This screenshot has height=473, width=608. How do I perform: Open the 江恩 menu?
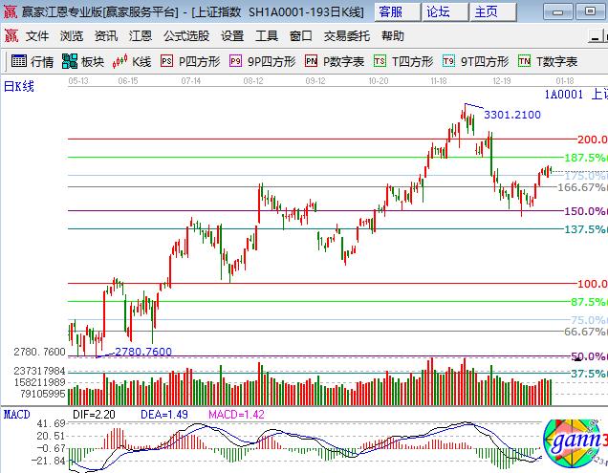(141, 35)
